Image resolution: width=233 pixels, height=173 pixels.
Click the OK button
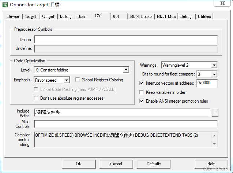tap(79, 164)
